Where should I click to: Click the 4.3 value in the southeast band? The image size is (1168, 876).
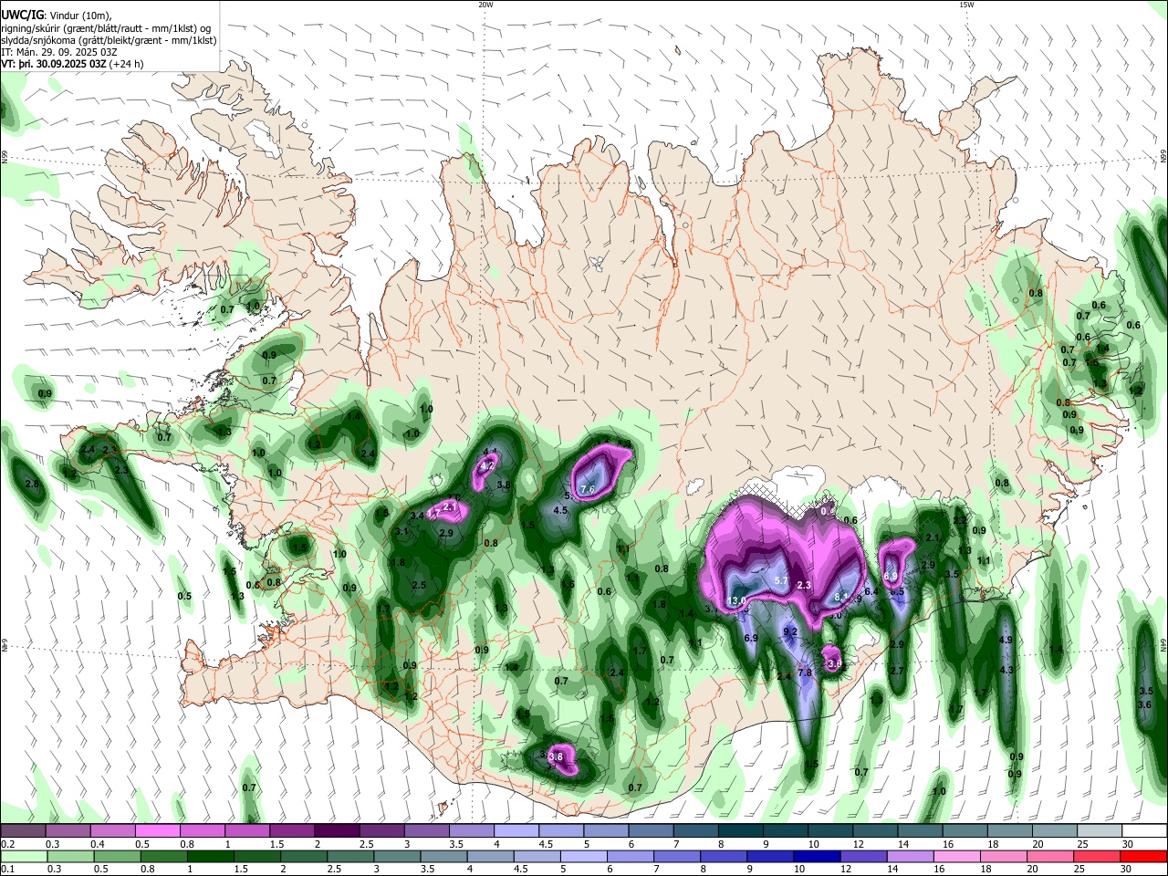click(1007, 670)
